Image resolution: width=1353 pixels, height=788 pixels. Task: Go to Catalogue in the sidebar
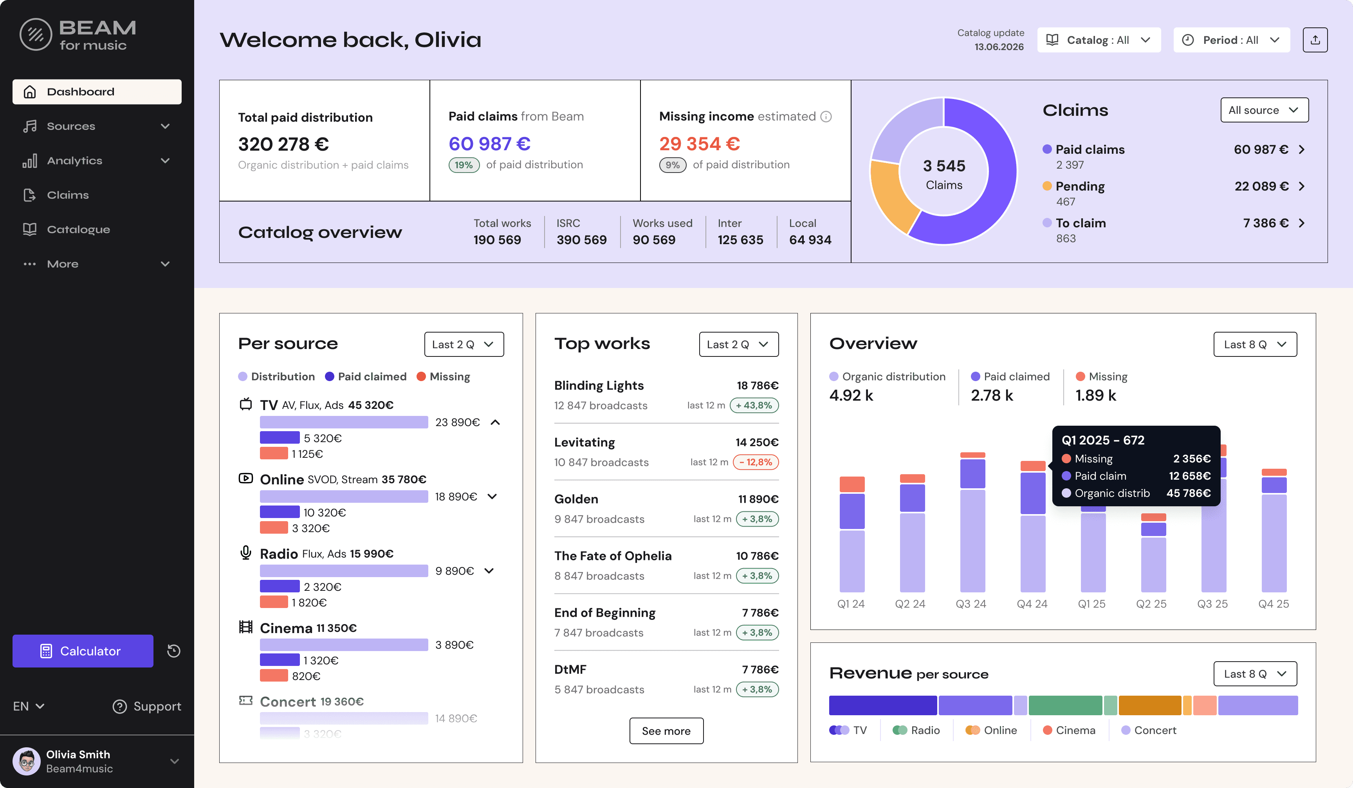(x=78, y=229)
